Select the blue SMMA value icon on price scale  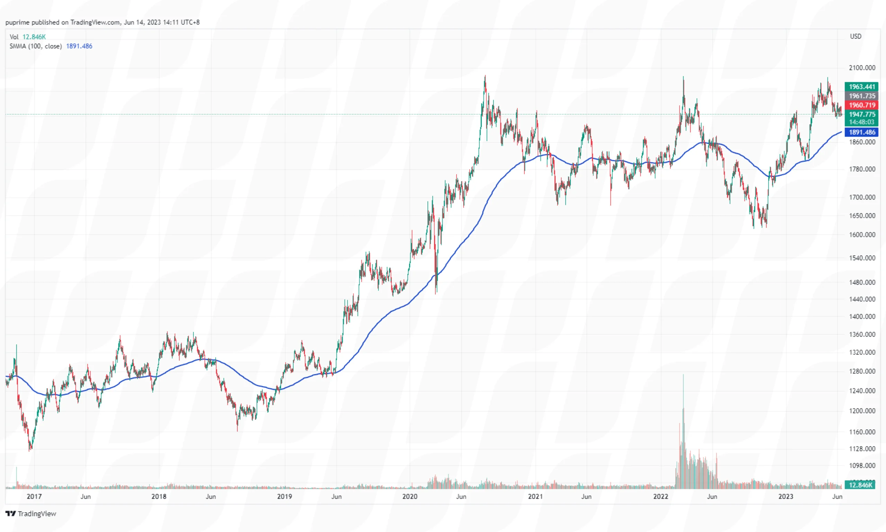[861, 132]
